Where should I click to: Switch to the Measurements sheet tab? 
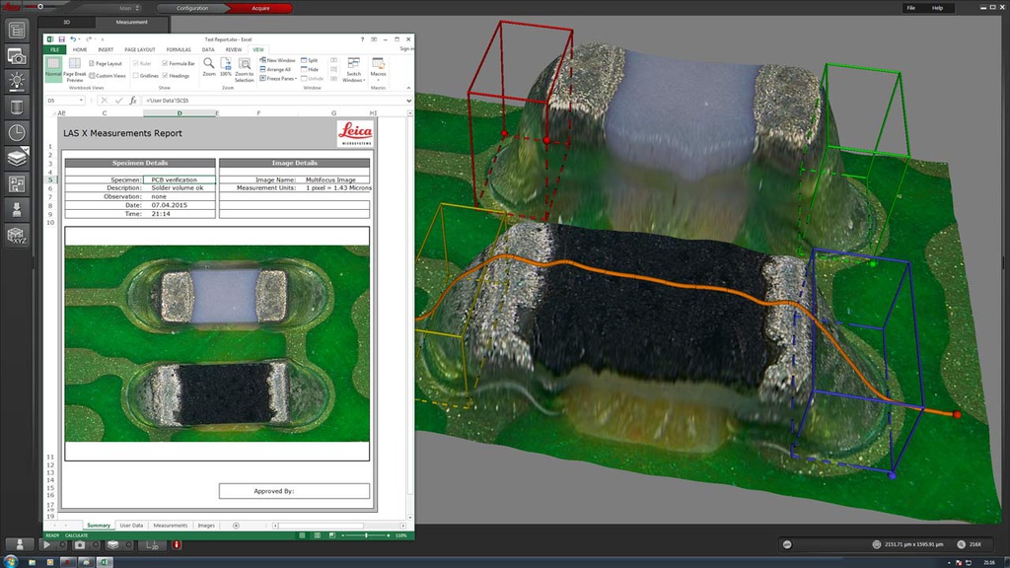[x=171, y=526]
